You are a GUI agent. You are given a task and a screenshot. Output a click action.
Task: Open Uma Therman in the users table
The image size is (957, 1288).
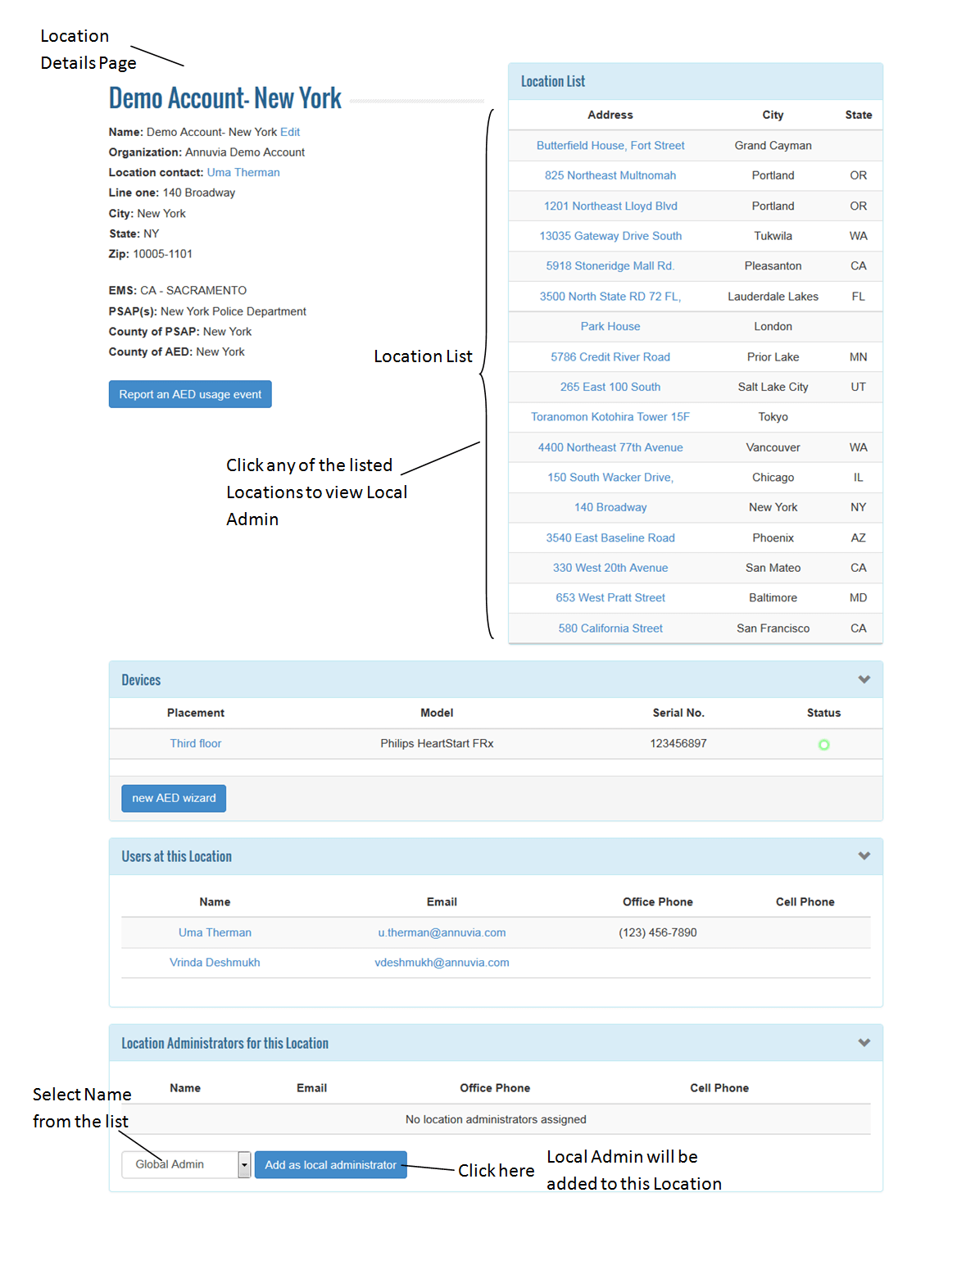pos(215,932)
